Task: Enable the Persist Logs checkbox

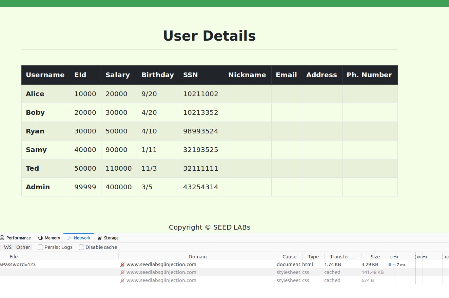Action: pyautogui.click(x=40, y=247)
